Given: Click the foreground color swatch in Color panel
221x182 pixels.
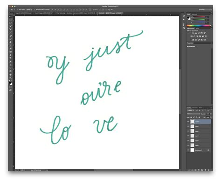Looking at the screenshot, I should 188,17.
